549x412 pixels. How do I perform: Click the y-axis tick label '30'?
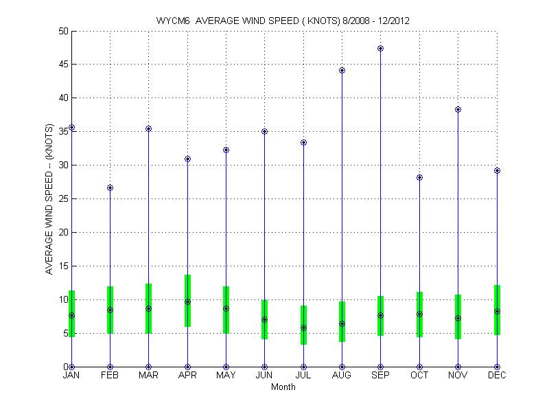(x=64, y=165)
